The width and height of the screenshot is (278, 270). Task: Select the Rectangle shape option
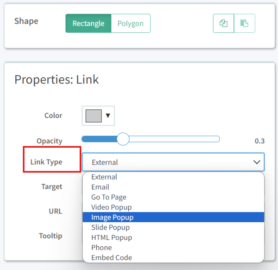[88, 23]
